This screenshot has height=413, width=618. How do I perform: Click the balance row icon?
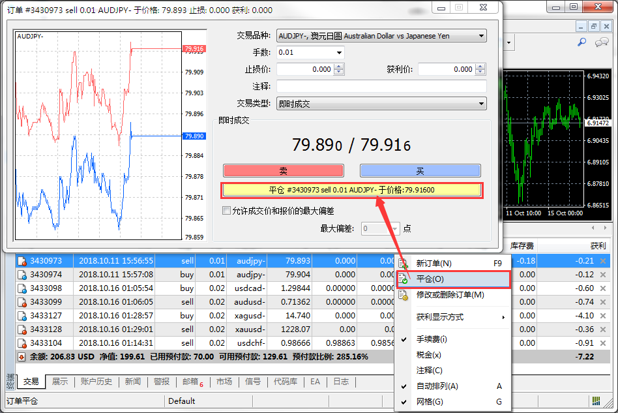point(22,357)
